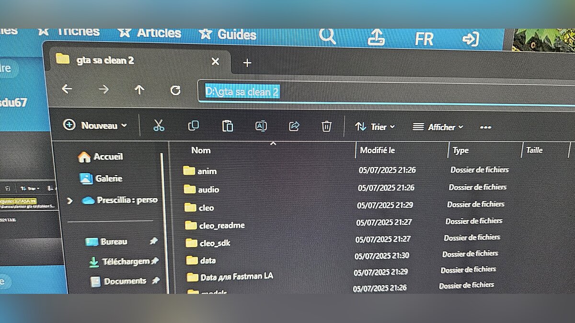Open the three-dots more options menu

pyautogui.click(x=485, y=127)
